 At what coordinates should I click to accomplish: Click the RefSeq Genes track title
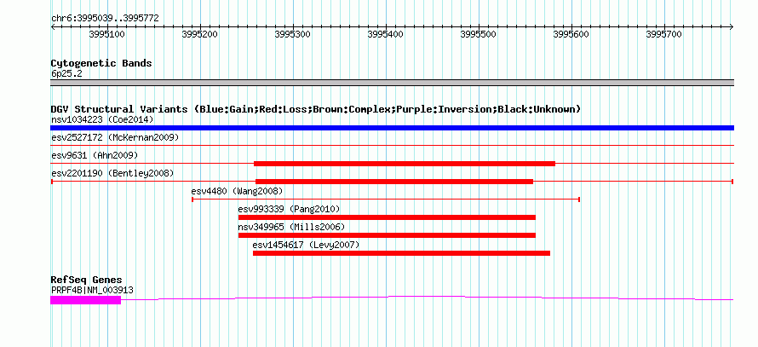[x=86, y=280]
